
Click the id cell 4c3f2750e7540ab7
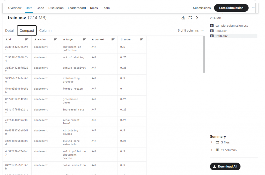tap(17, 155)
